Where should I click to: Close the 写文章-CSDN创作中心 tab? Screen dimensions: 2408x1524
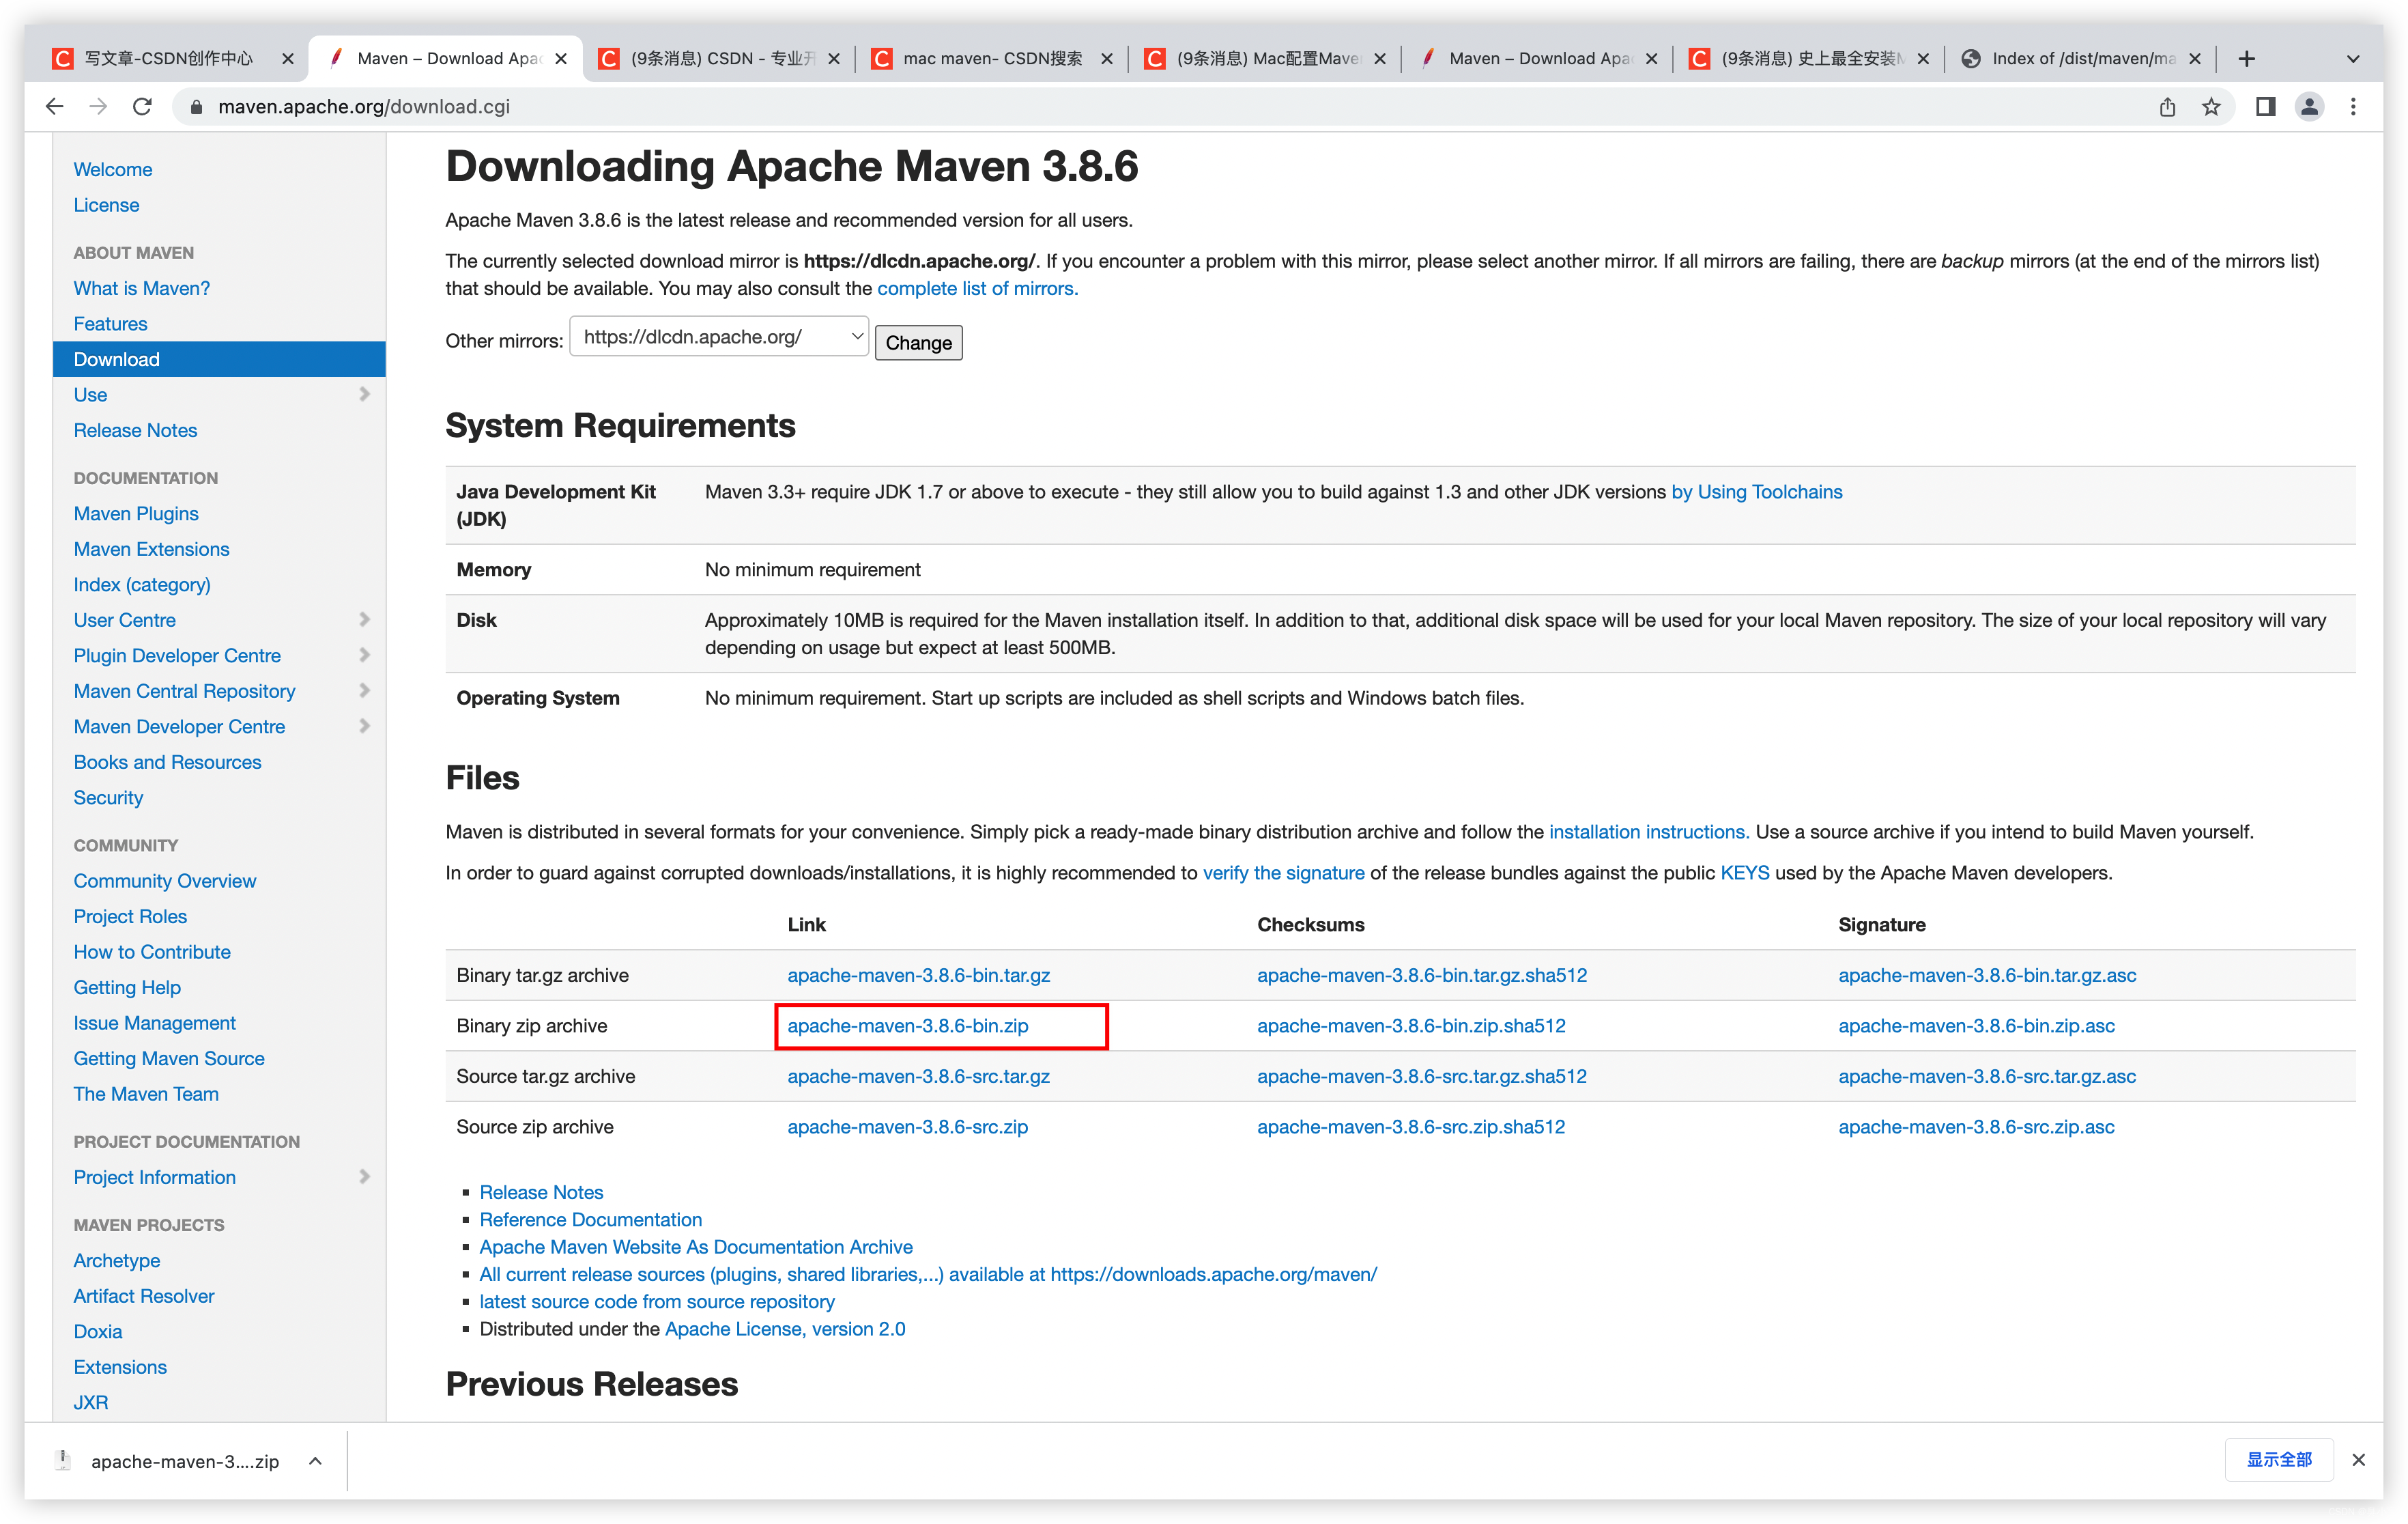click(x=288, y=59)
